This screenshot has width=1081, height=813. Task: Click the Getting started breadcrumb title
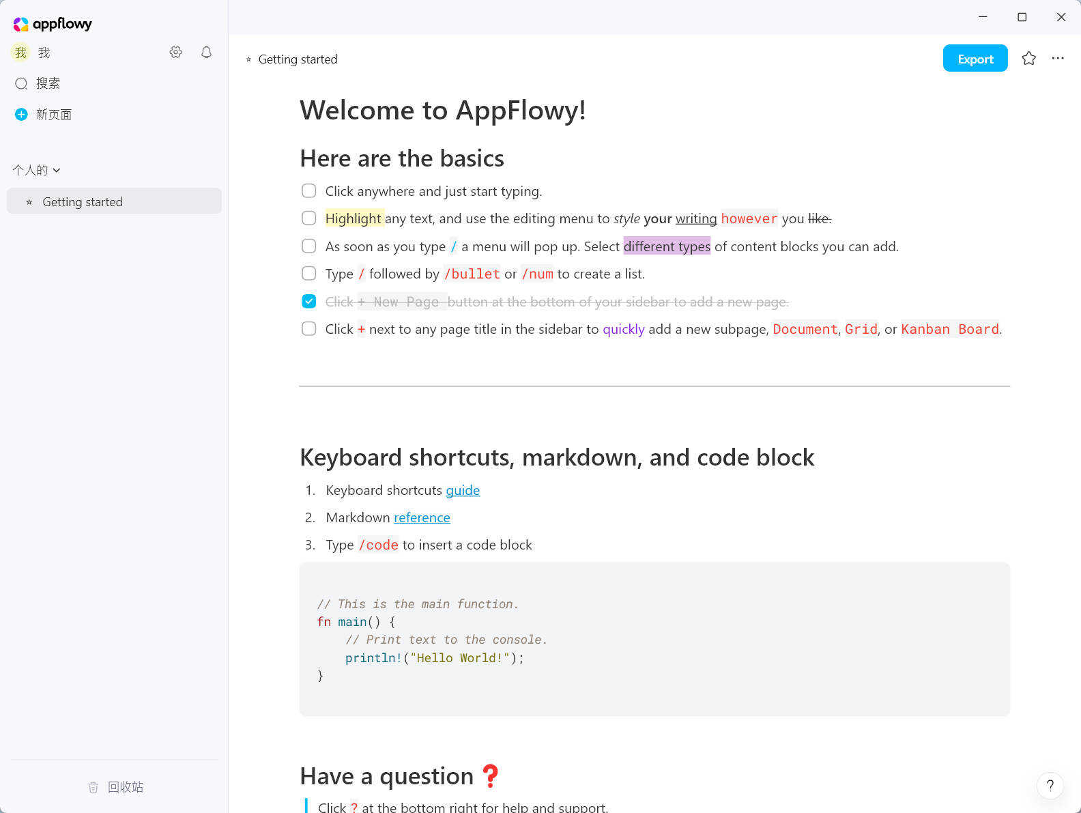(x=298, y=59)
